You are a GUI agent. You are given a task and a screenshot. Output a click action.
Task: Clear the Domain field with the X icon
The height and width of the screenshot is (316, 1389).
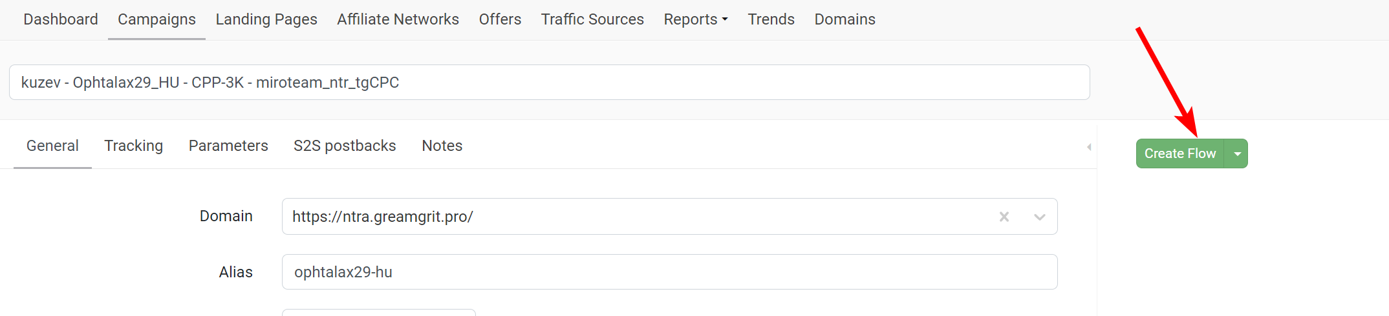(x=1004, y=217)
